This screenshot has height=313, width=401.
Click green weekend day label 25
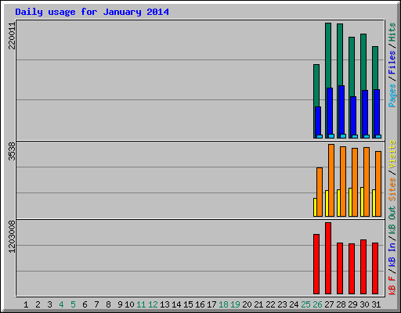coord(305,304)
